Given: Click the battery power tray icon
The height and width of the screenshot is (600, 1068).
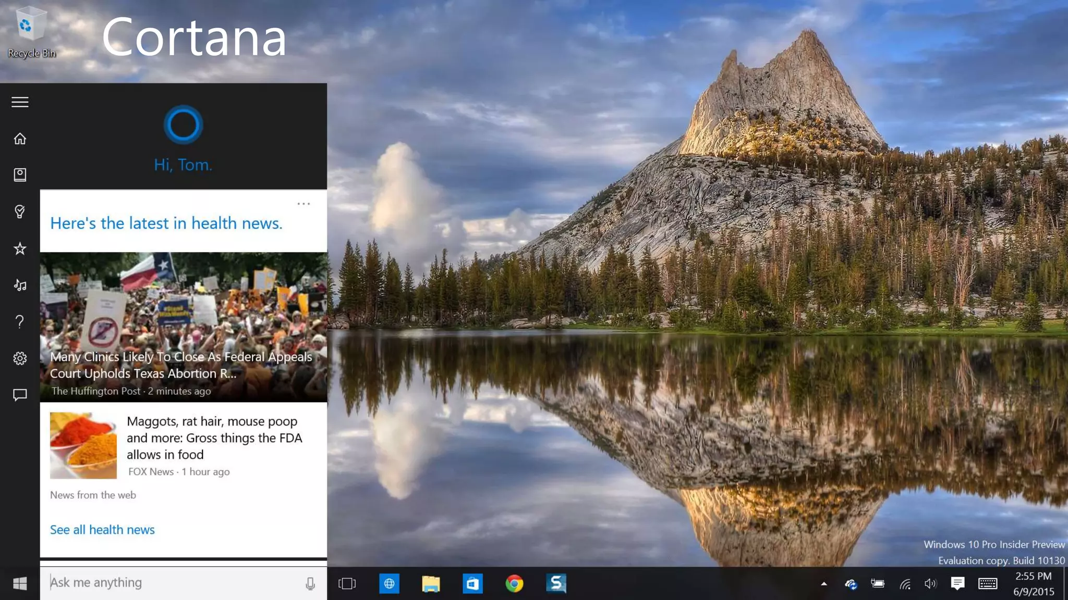Looking at the screenshot, I should coord(878,583).
